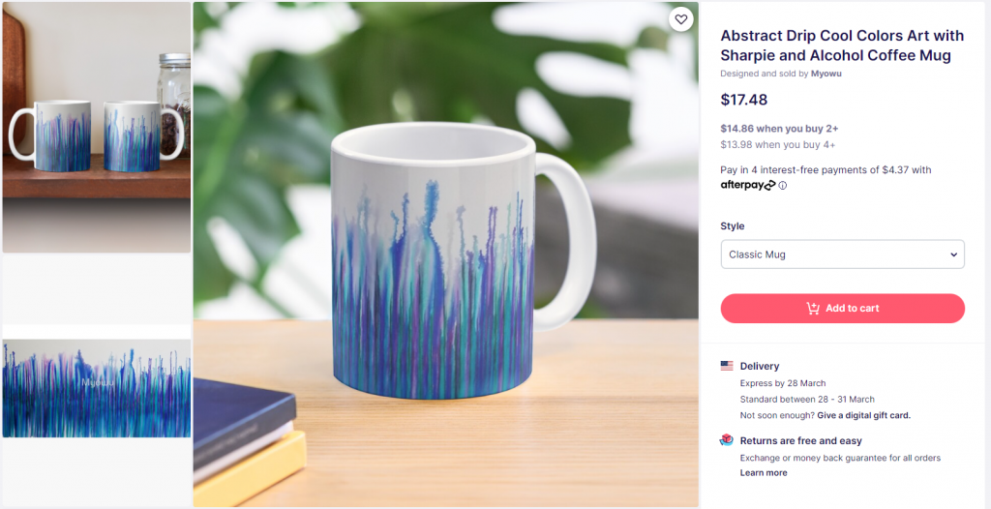Image resolution: width=991 pixels, height=509 pixels.
Task: Click the heart favorite icon
Action: [x=680, y=19]
